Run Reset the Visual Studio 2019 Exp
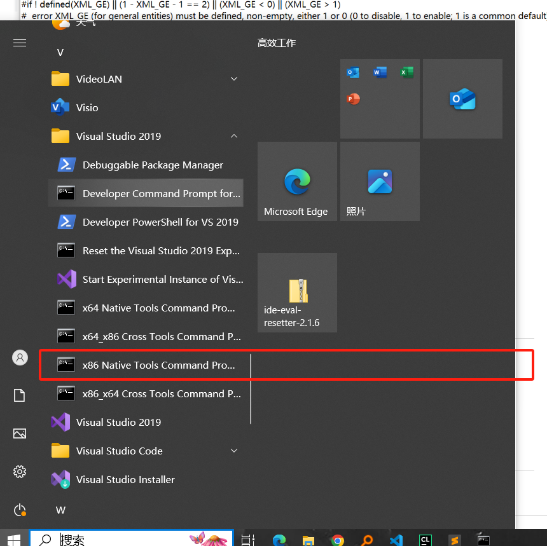The height and width of the screenshot is (546, 547). (146, 250)
